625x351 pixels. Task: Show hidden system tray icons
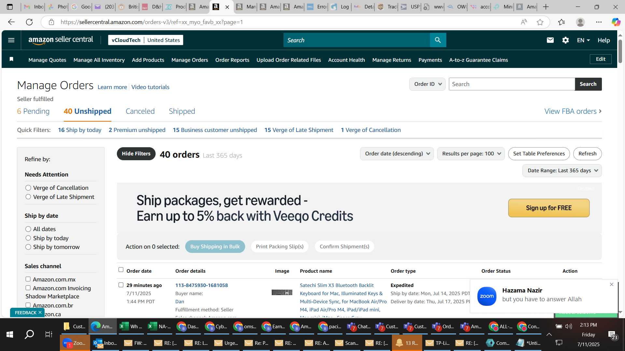(549, 334)
